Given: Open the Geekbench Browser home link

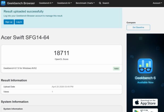Looking at the screenshot, I should coord(21,3).
